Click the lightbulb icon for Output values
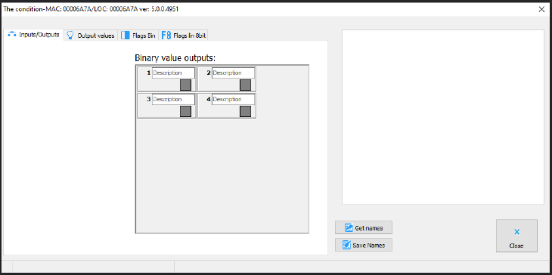 [70, 36]
